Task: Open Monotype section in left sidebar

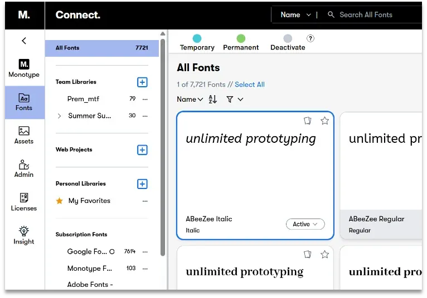Action: click(x=24, y=68)
